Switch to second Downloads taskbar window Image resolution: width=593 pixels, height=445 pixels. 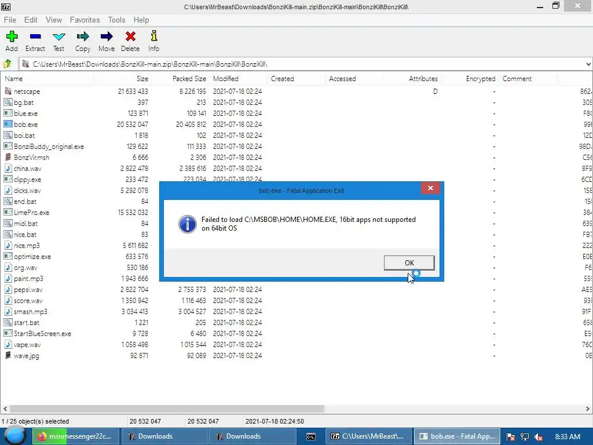(x=252, y=436)
